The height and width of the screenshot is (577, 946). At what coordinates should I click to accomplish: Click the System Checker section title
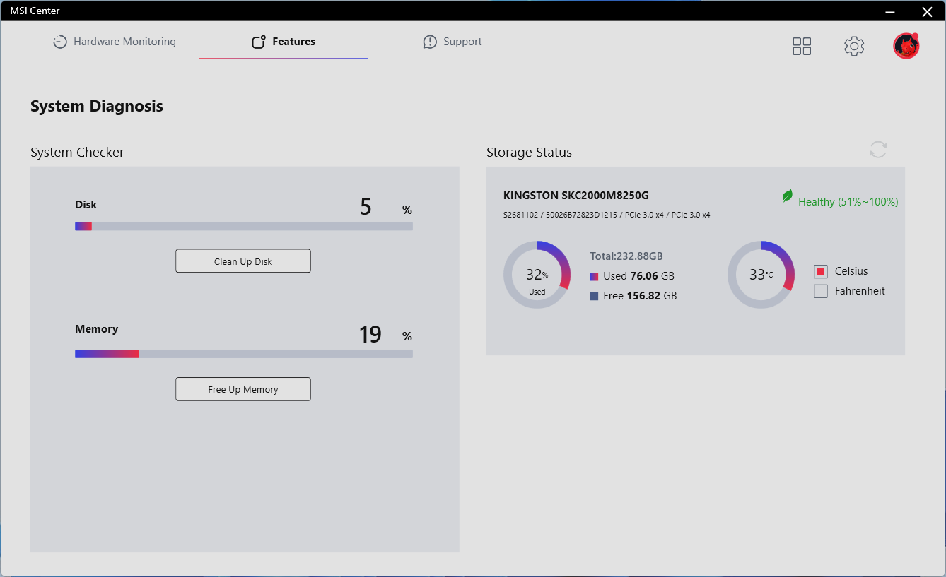tap(77, 153)
